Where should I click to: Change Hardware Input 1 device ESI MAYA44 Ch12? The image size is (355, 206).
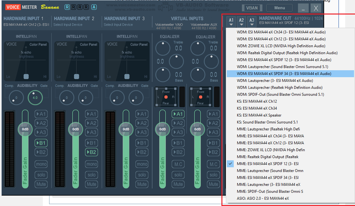(26, 25)
